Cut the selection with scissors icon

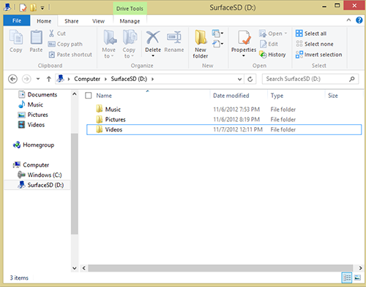[51, 34]
